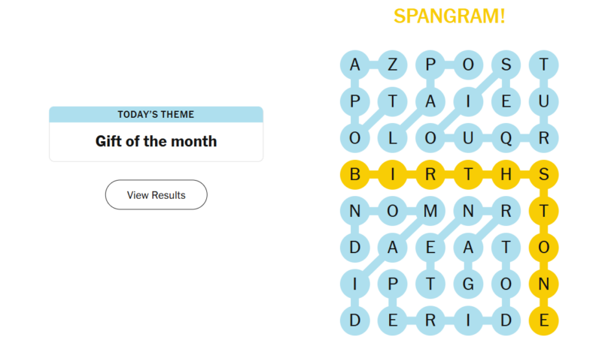Tap the yellow letter B tile
Image resolution: width=602 pixels, height=358 pixels.
point(354,175)
